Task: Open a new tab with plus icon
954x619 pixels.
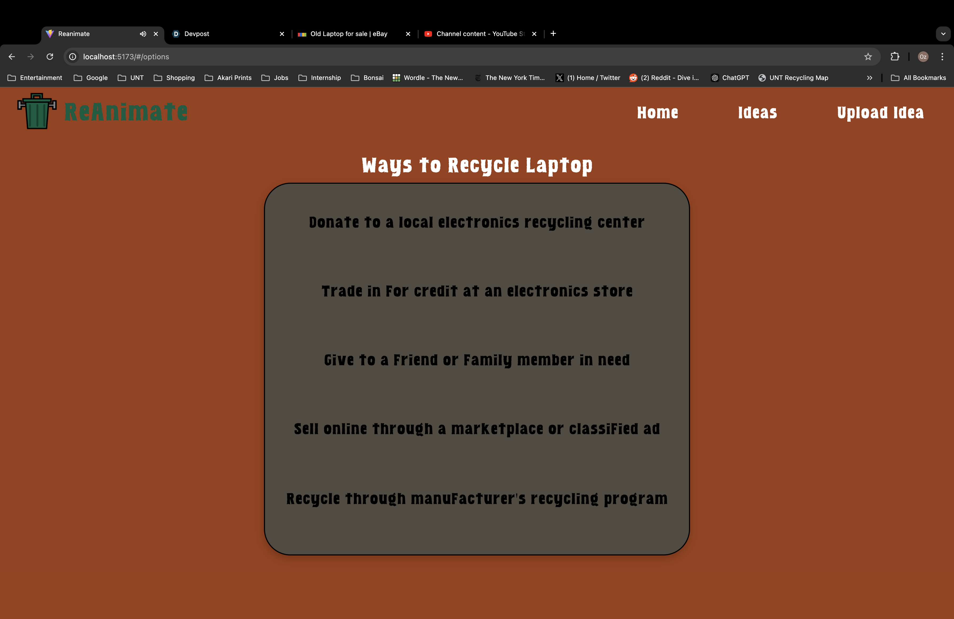Action: click(553, 34)
